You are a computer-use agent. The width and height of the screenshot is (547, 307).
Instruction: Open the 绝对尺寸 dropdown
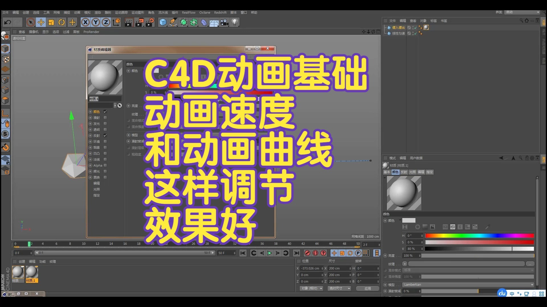coord(339,288)
